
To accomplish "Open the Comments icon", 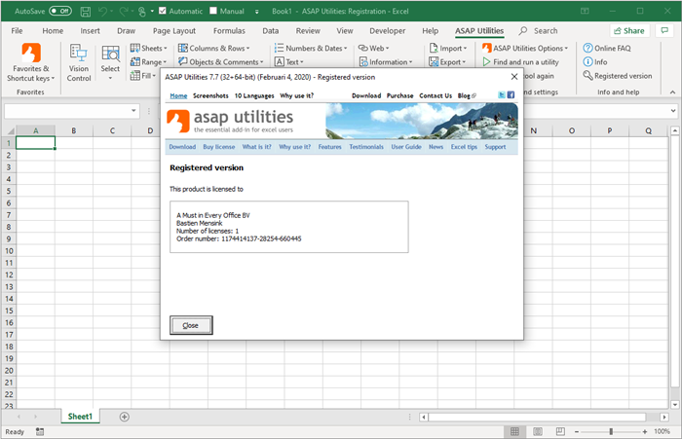I will click(664, 30).
